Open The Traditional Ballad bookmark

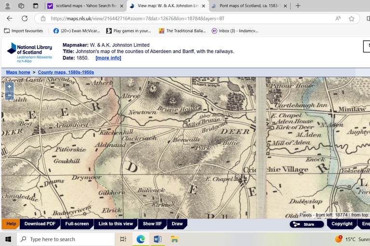pos(182,31)
